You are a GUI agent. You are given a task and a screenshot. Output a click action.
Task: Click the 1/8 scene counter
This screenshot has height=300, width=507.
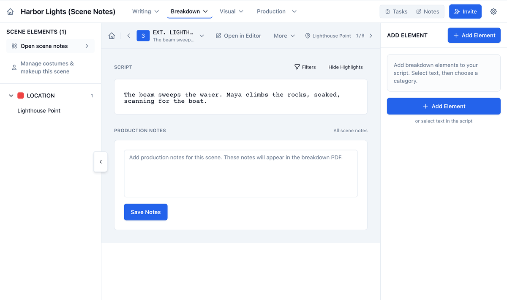point(360,36)
